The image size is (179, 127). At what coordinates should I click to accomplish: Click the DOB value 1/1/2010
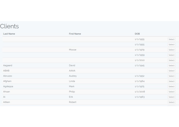[140, 60]
